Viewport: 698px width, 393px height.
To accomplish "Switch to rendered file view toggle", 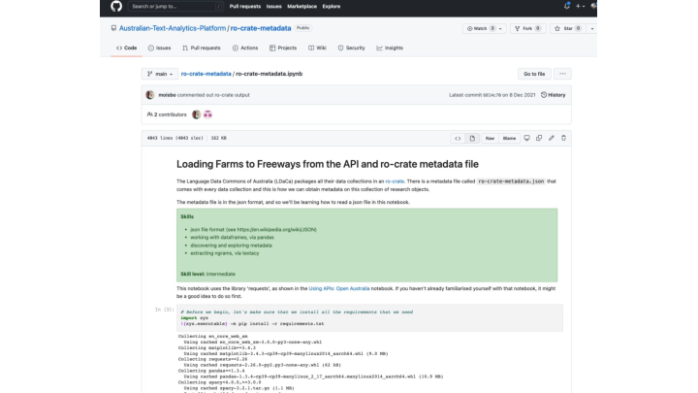I will [472, 139].
